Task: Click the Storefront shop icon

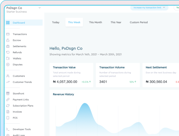Action: [x=8, y=93]
